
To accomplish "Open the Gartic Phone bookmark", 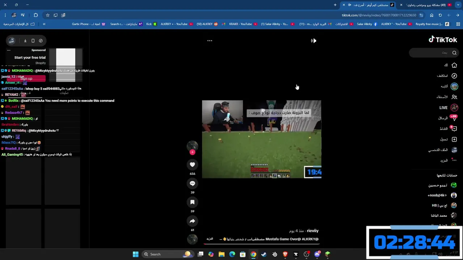I will [x=89, y=24].
